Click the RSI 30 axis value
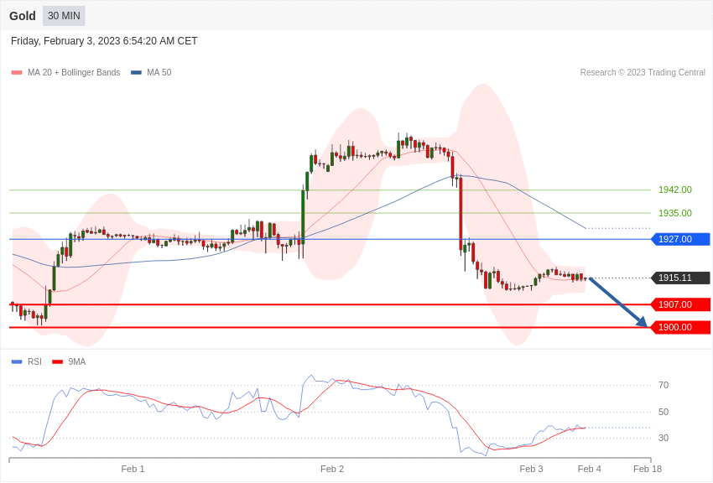The width and height of the screenshot is (713, 483). [x=664, y=438]
